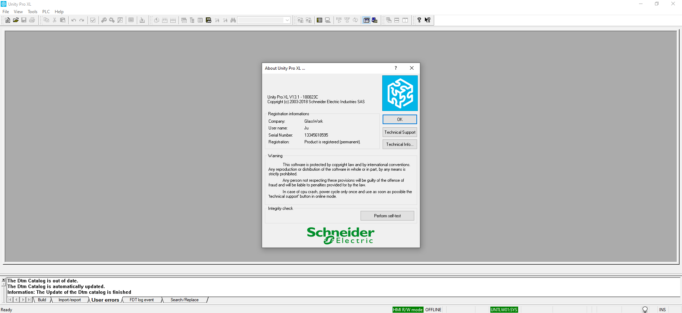Click the HMI R/W mode status indicator
Image resolution: width=682 pixels, height=313 pixels.
click(408, 310)
